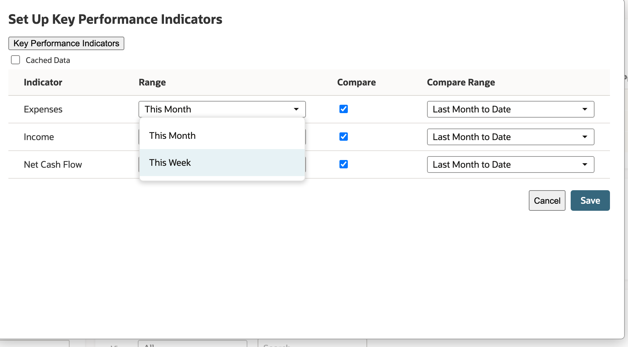Image resolution: width=628 pixels, height=347 pixels.
Task: Cancel the KPI setup dialog
Action: [547, 200]
